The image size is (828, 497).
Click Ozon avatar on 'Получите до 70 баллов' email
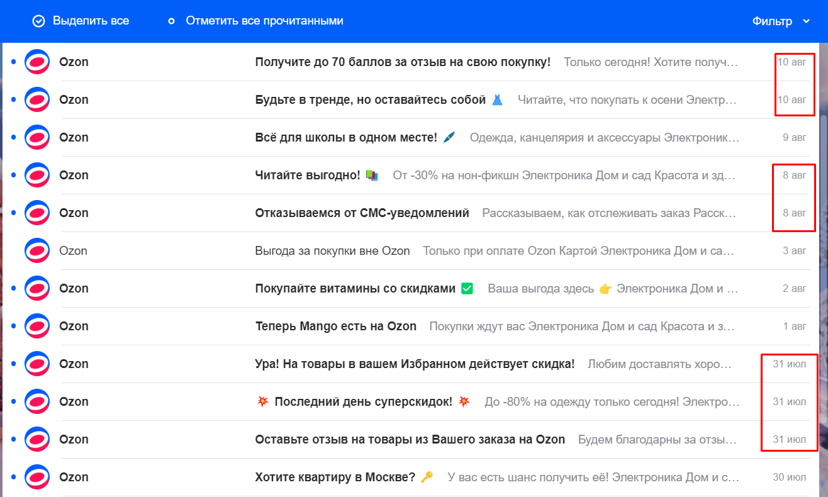[37, 62]
